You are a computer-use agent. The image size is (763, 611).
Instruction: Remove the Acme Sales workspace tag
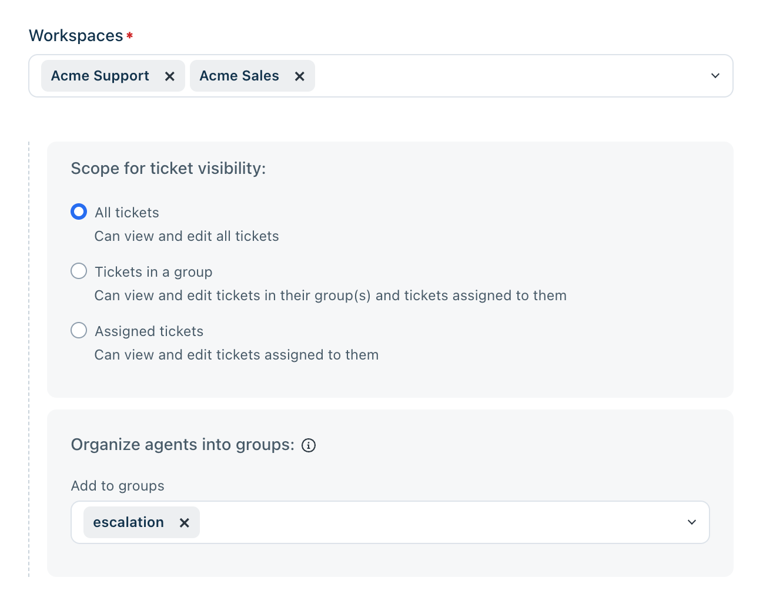coord(300,76)
